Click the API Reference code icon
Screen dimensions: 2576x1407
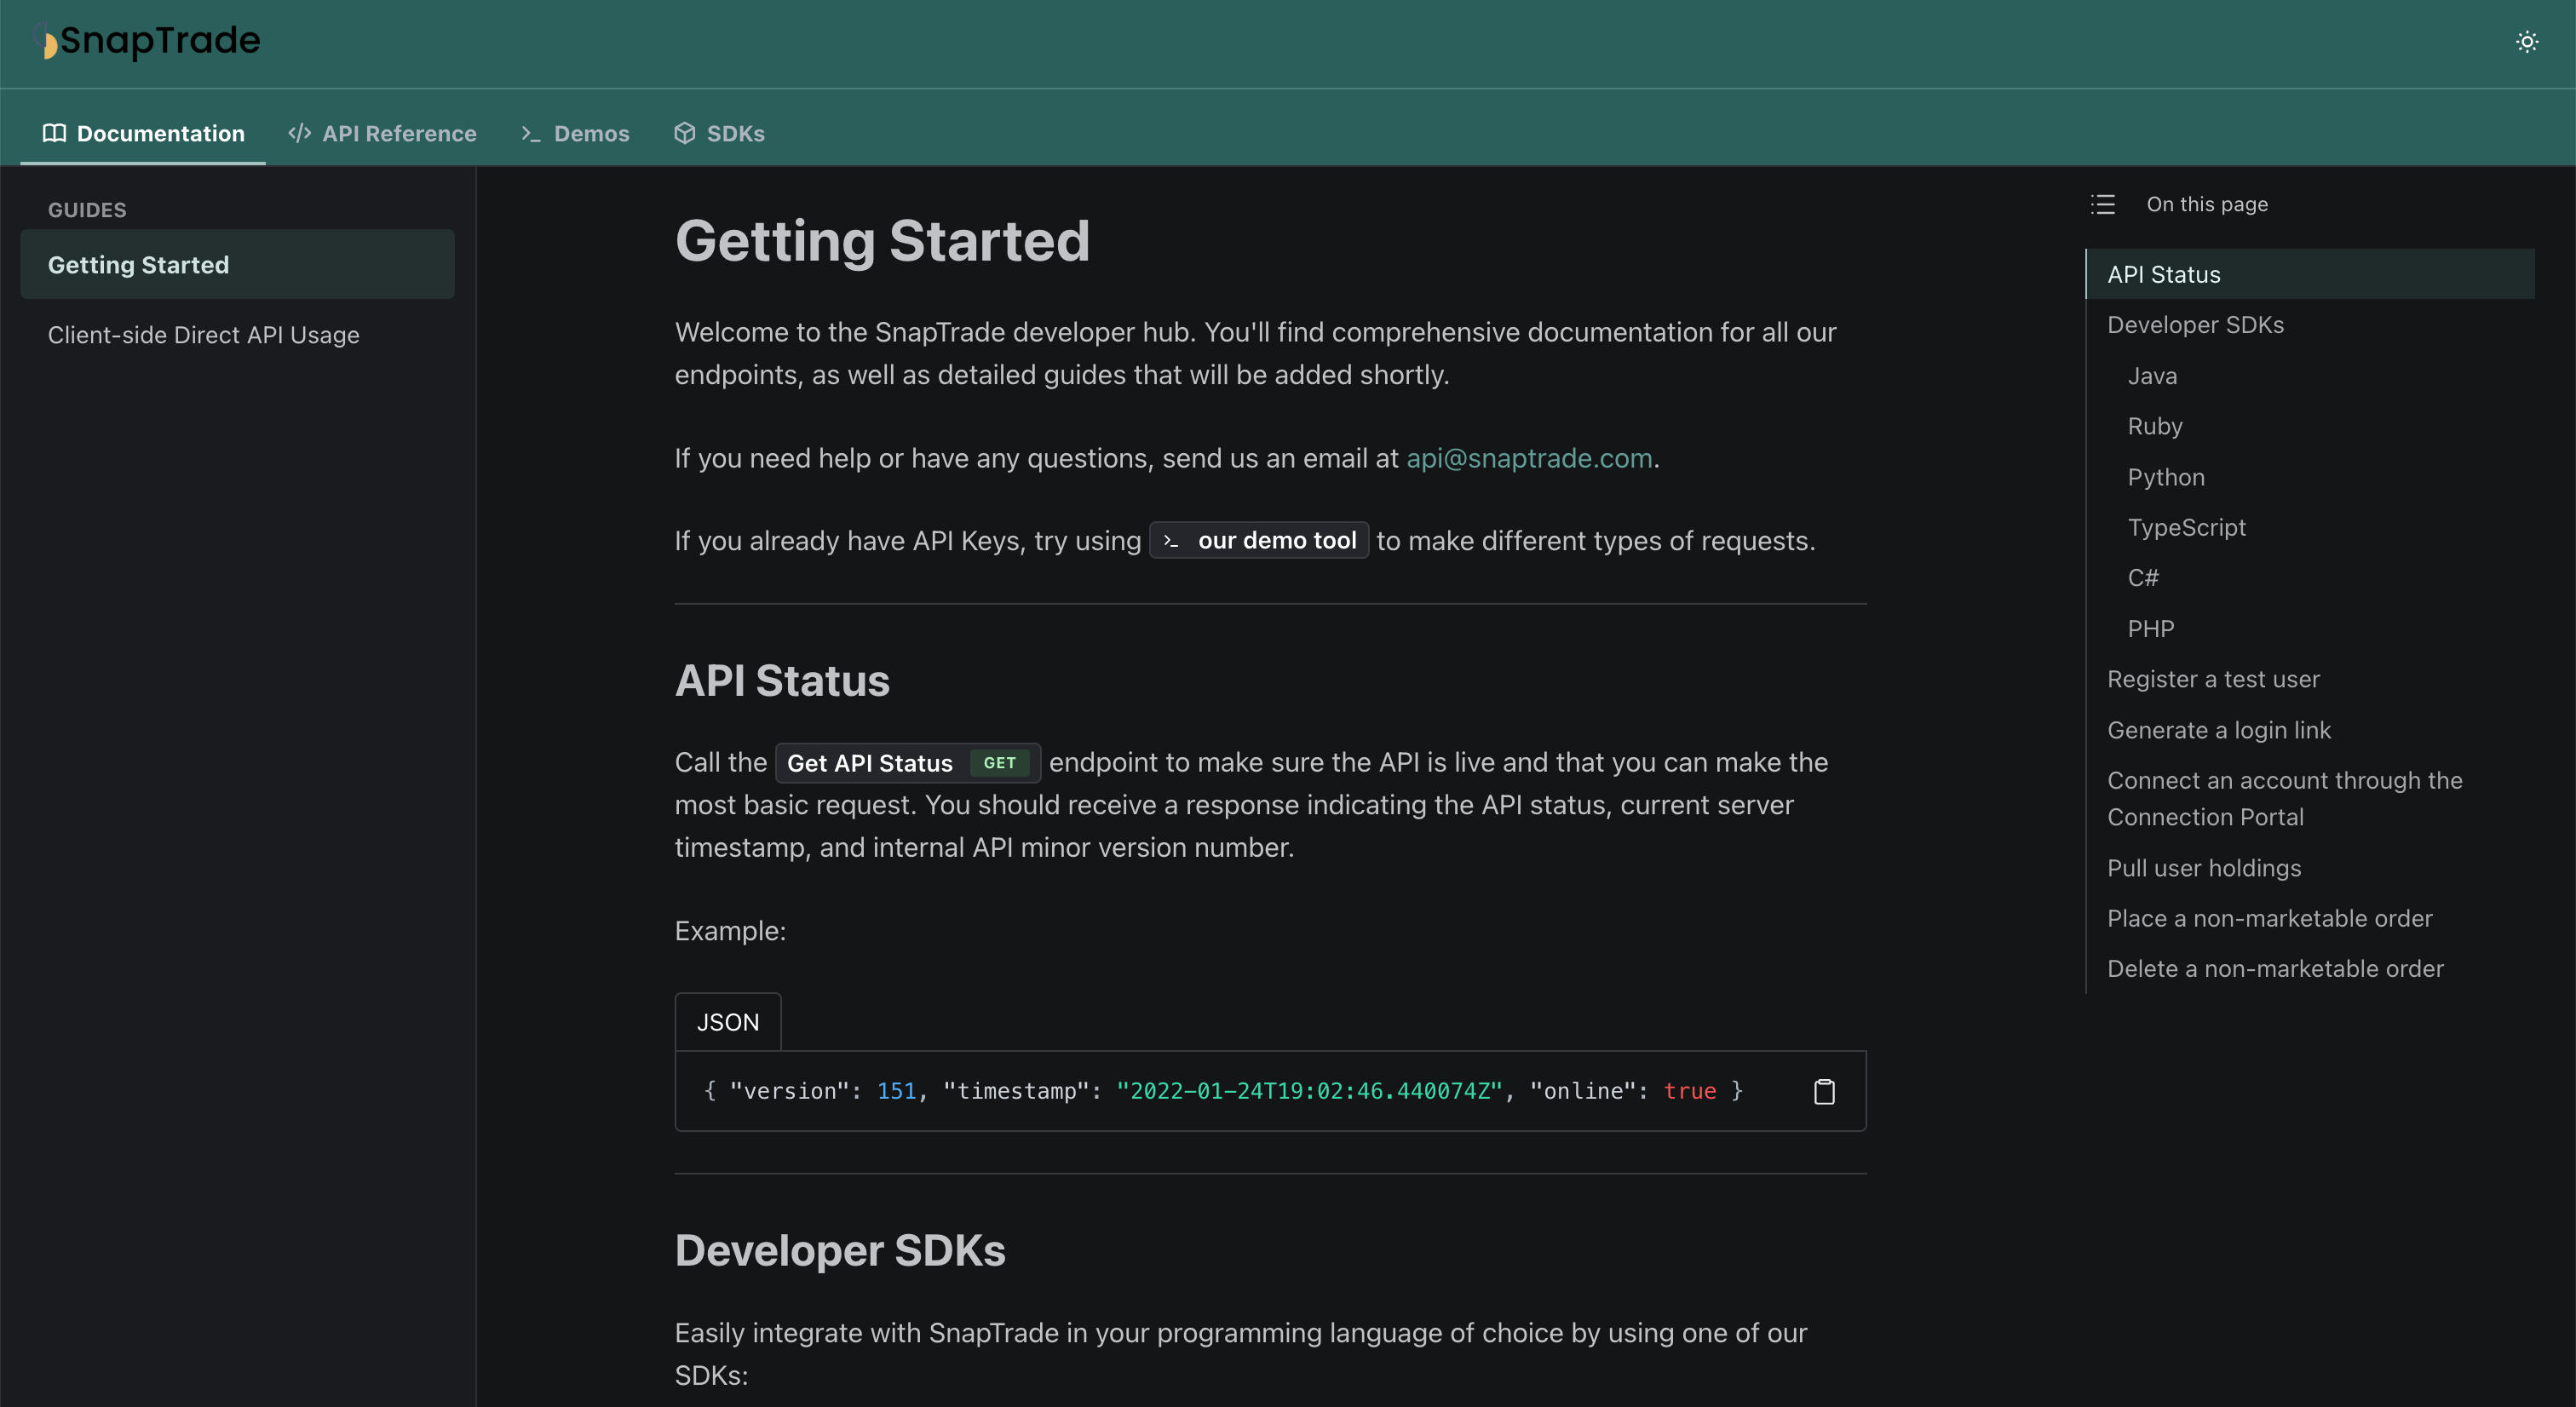299,133
